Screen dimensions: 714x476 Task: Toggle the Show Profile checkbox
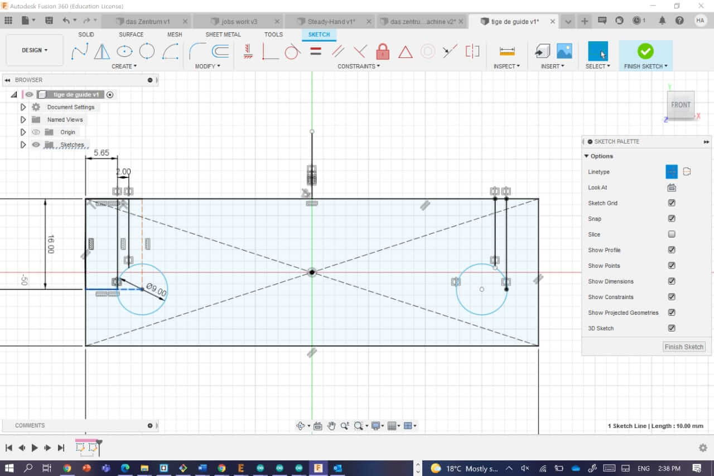coord(672,250)
